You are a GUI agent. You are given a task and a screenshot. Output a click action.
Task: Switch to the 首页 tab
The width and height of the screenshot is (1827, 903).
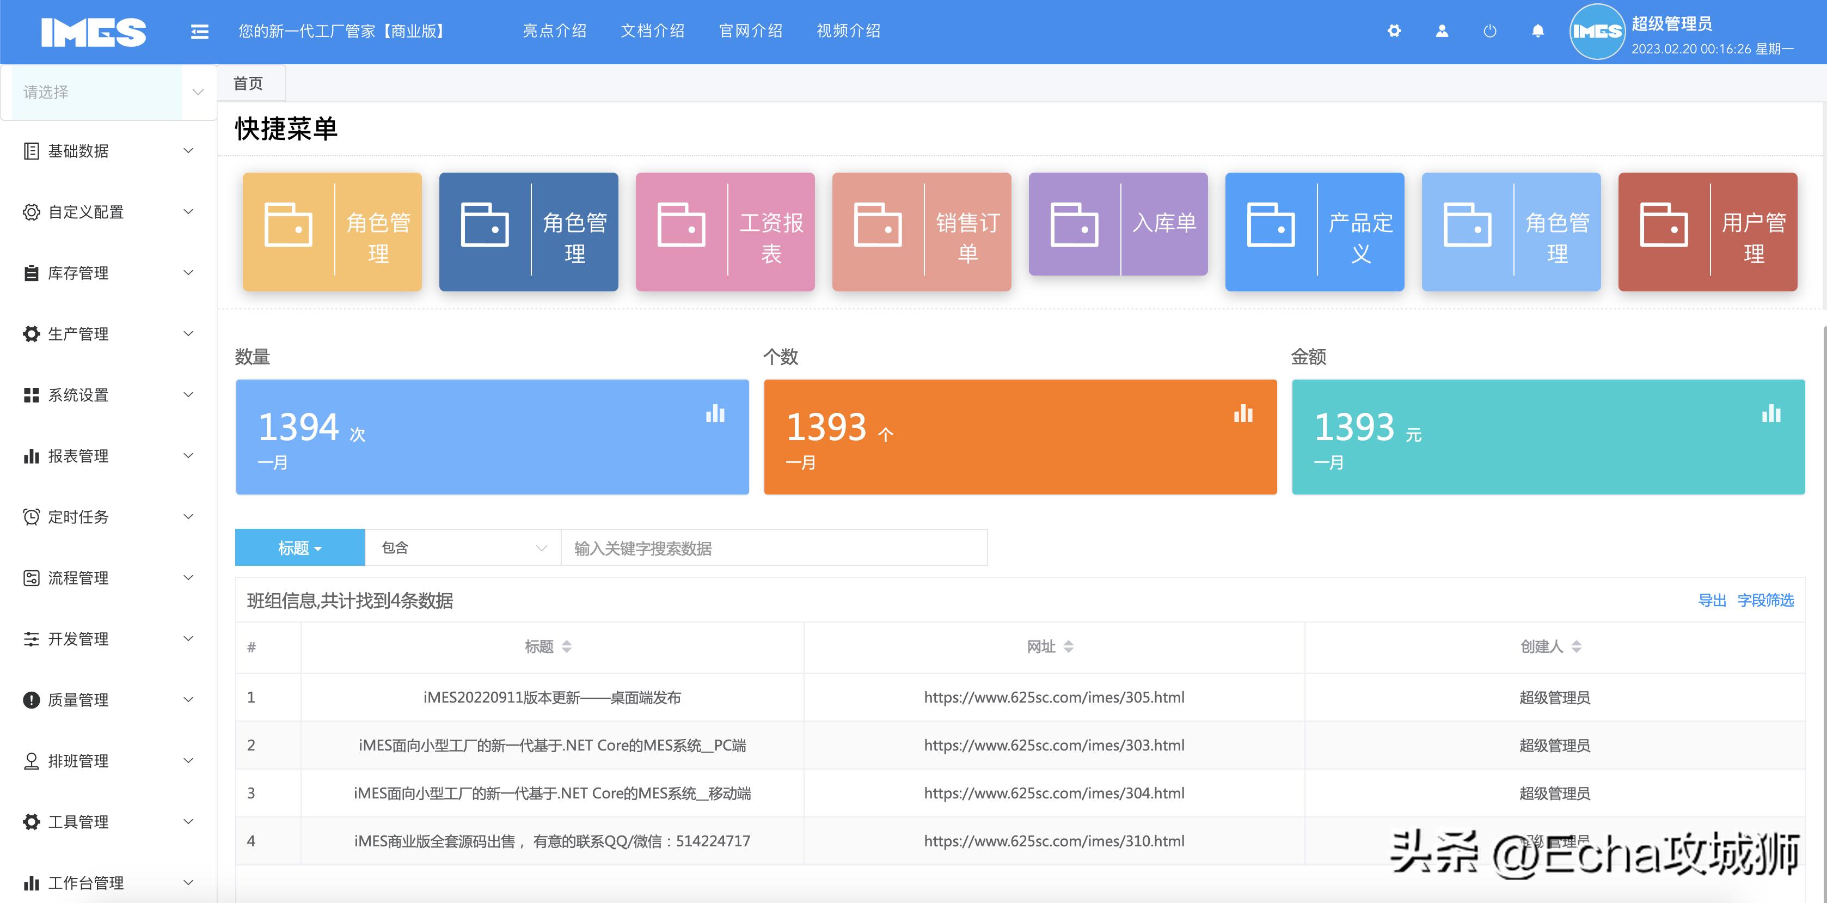pos(248,83)
